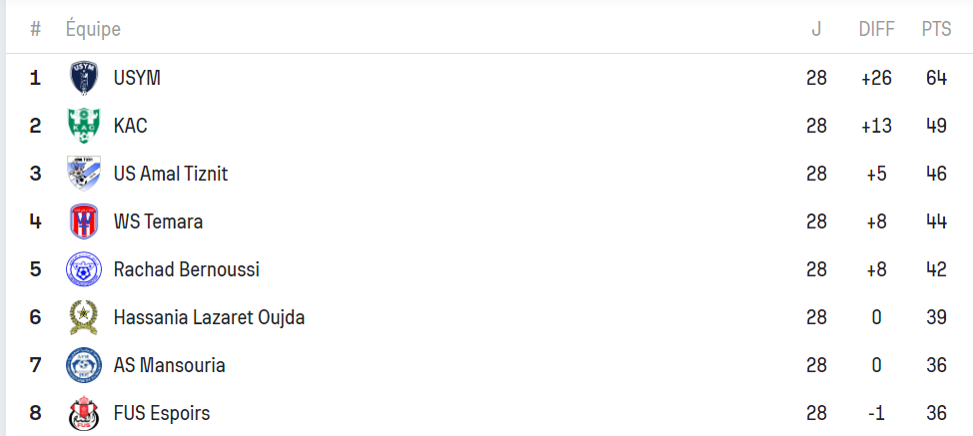Click the USYM team crest icon
973x436 pixels.
84,78
